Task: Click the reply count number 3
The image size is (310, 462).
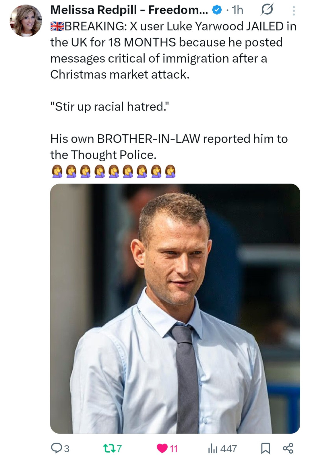Action: coord(67,449)
